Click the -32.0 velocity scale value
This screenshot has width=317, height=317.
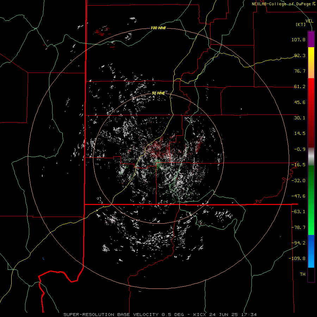point(298,181)
